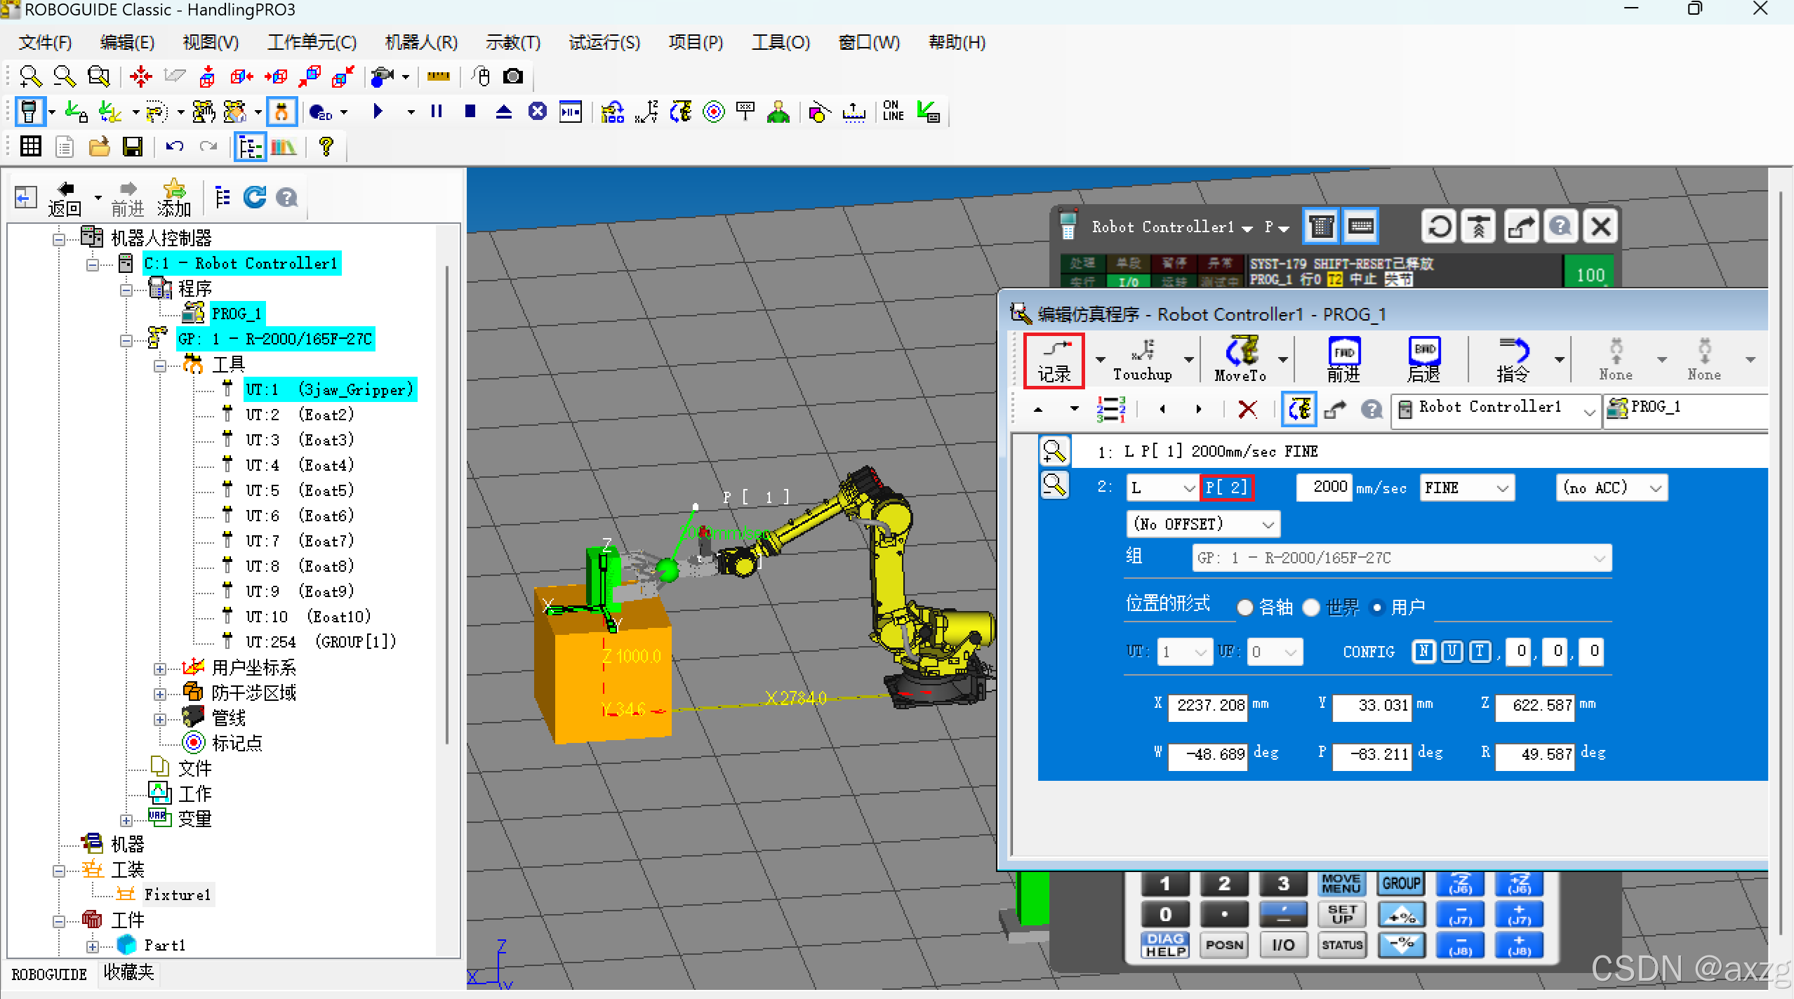The image size is (1794, 999).
Task: Click the 后退 BWD step icon
Action: click(x=1423, y=360)
